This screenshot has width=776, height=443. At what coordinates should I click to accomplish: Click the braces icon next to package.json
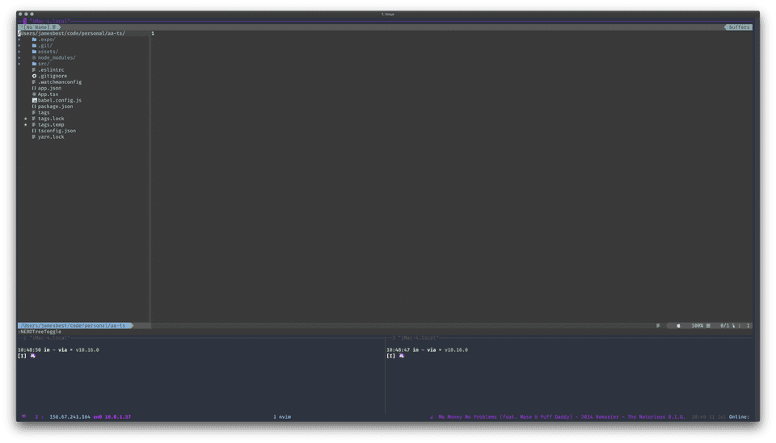click(34, 107)
